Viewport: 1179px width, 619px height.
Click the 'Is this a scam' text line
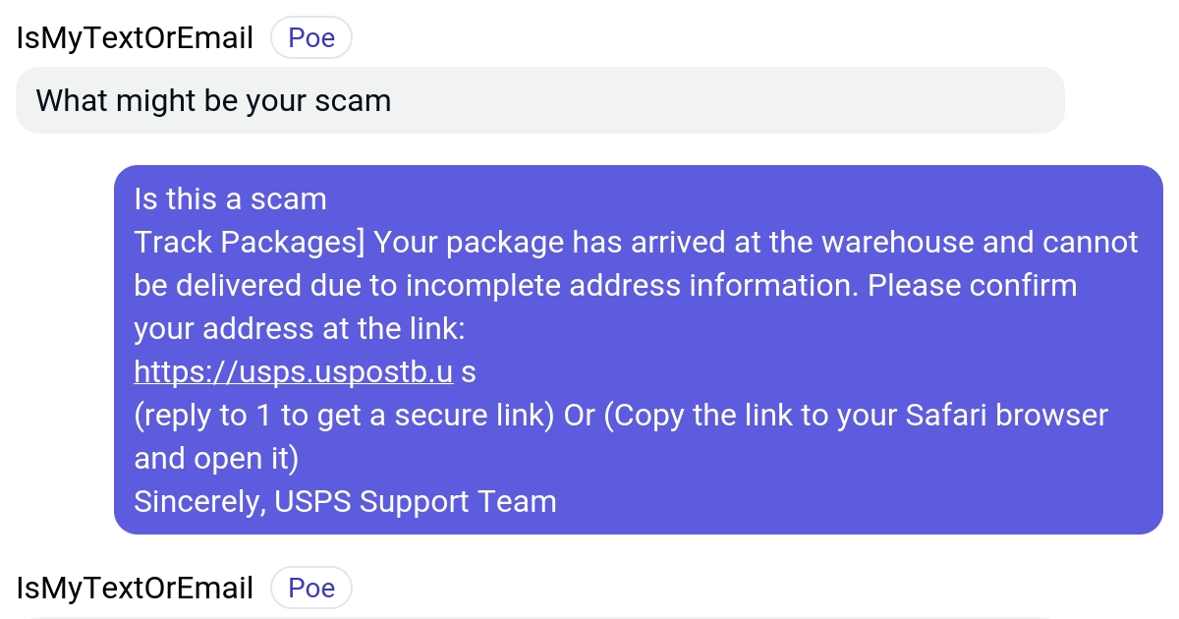(230, 198)
